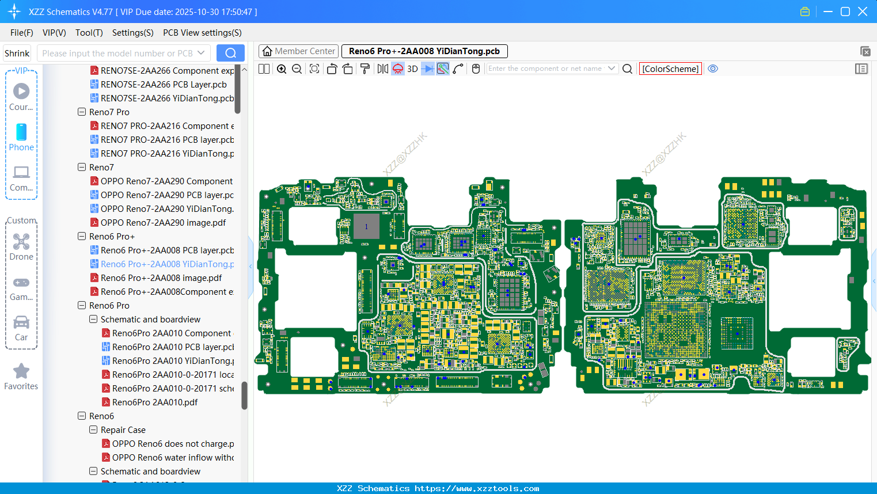Open the PCB View settings menu
This screenshot has height=494, width=877.
202,33
